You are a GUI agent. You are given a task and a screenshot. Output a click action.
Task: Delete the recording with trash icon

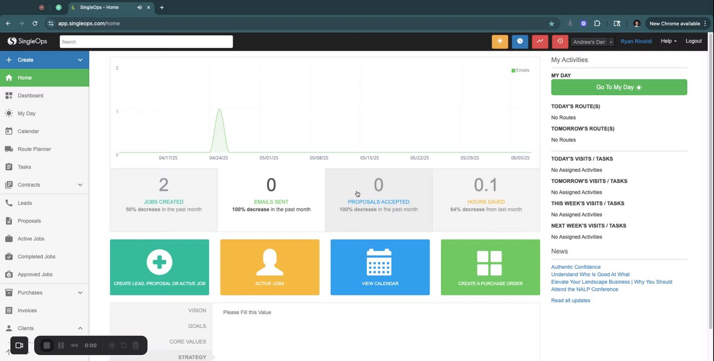136,345
